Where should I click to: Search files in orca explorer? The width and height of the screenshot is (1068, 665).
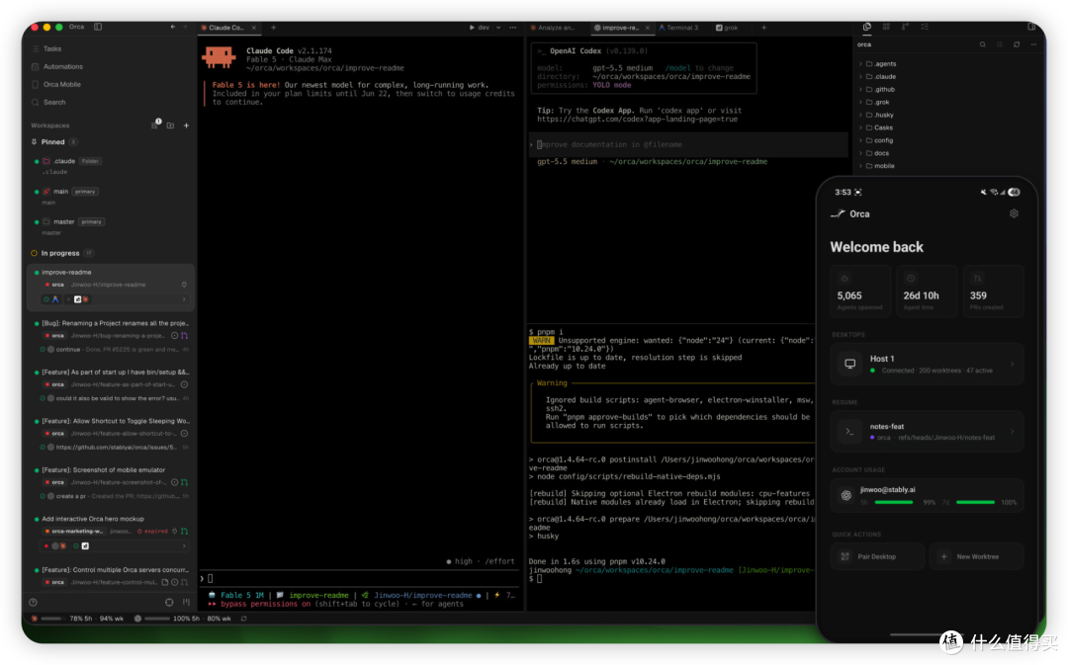(x=982, y=44)
